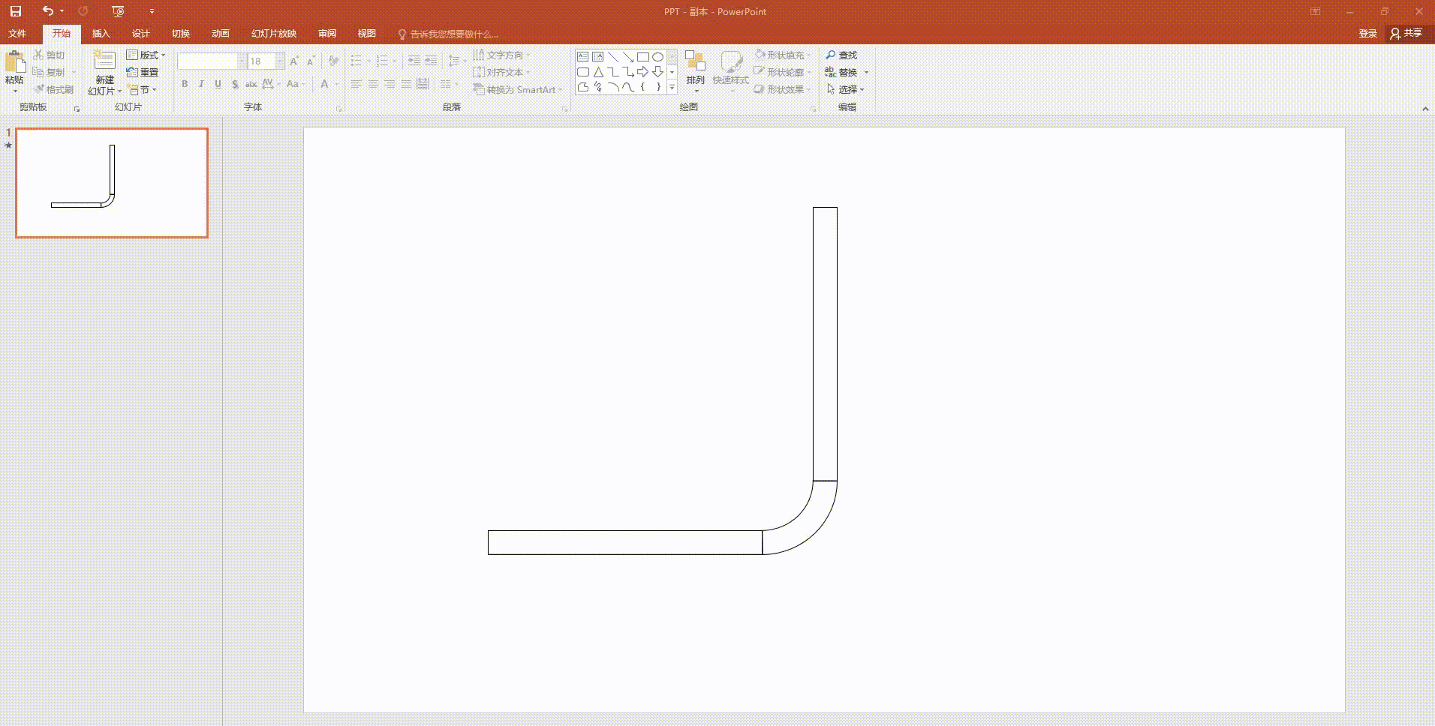Screen dimensions: 1435x726
Task: Click the 形状轮廓 shape outline button
Action: [783, 72]
